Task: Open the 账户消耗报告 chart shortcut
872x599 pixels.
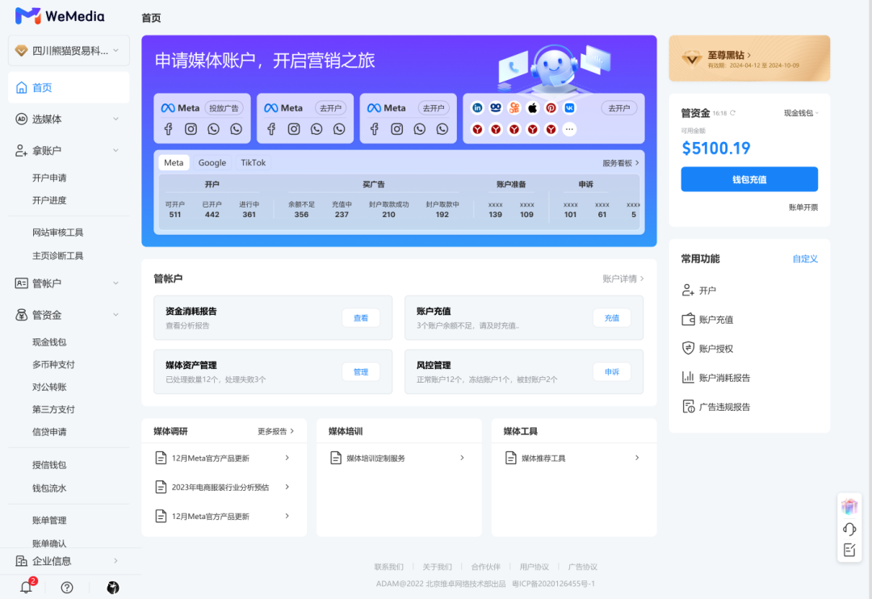Action: click(715, 378)
